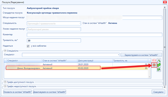Viewport: 168px width, 97px height.
Task: Click the pink circle-with-slash icon
Action: click(154, 60)
